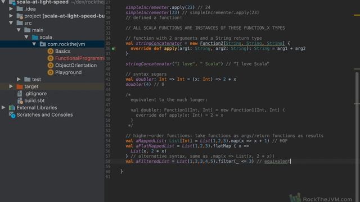Expand the .idea folder arrow
360x202 pixels.
tap(11, 9)
